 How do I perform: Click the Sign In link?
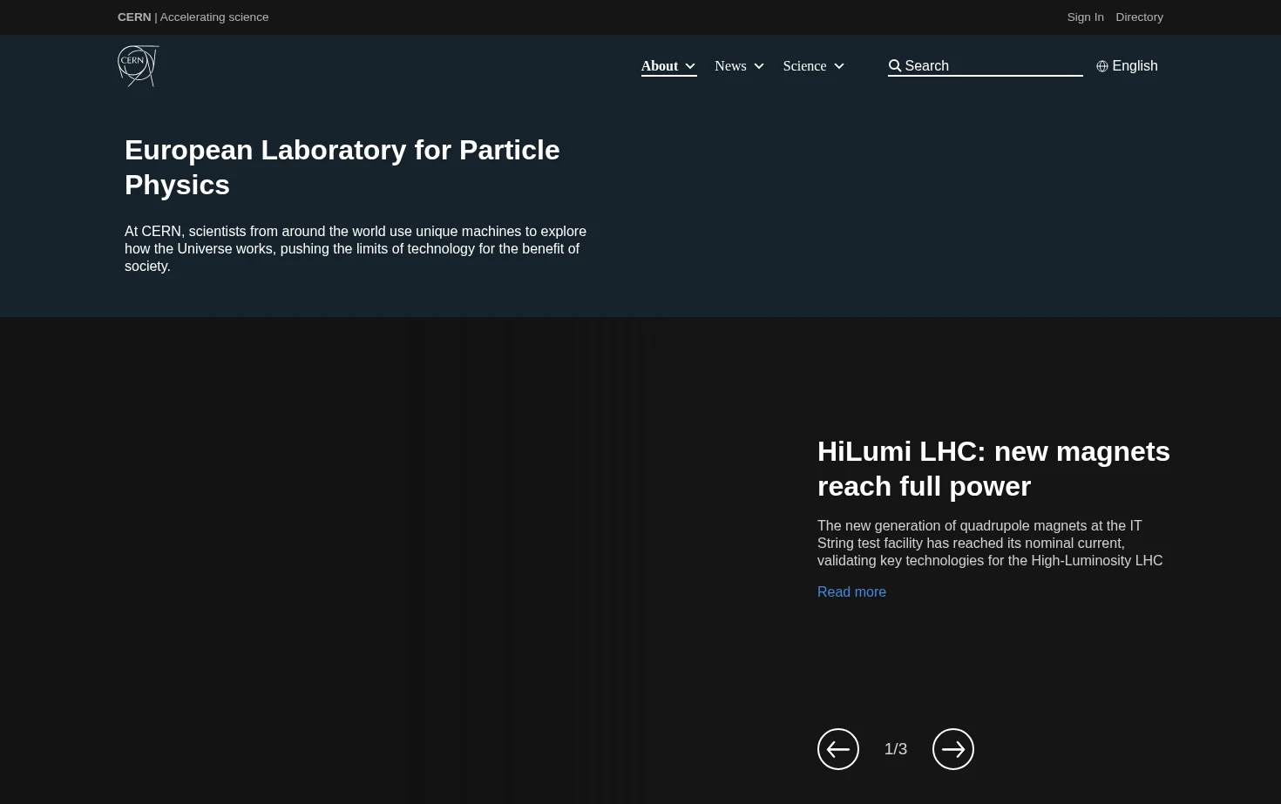[1085, 17]
